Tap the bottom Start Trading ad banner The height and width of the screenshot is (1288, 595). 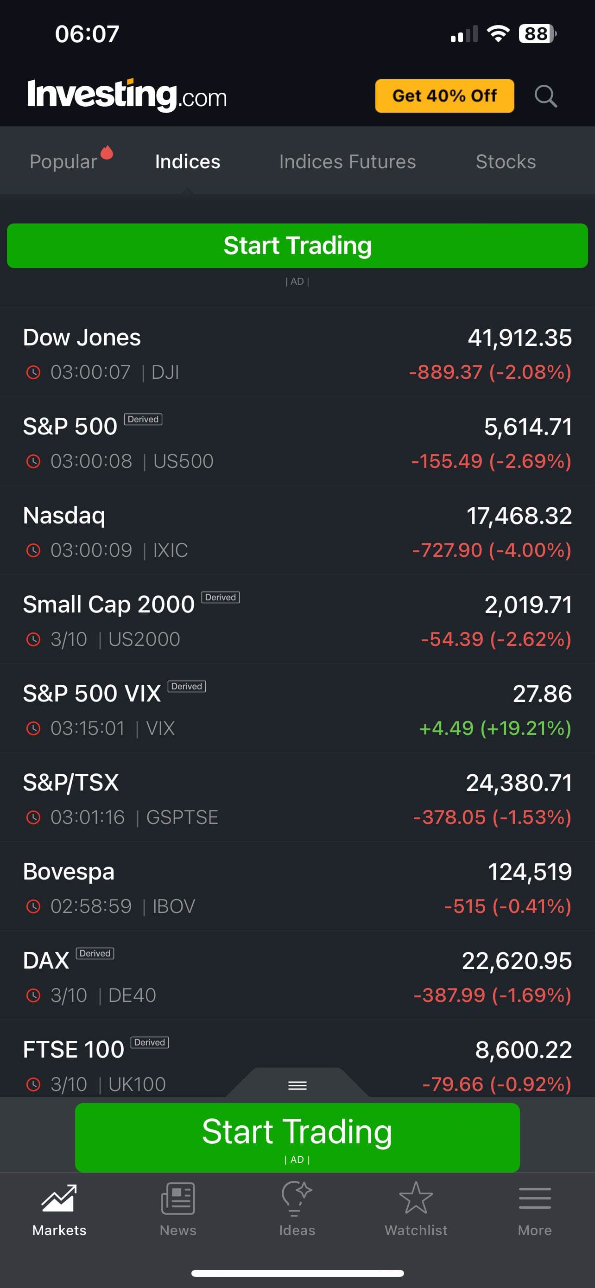(x=297, y=1136)
